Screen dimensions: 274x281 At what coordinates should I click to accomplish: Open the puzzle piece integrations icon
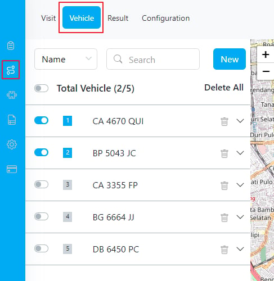12,95
